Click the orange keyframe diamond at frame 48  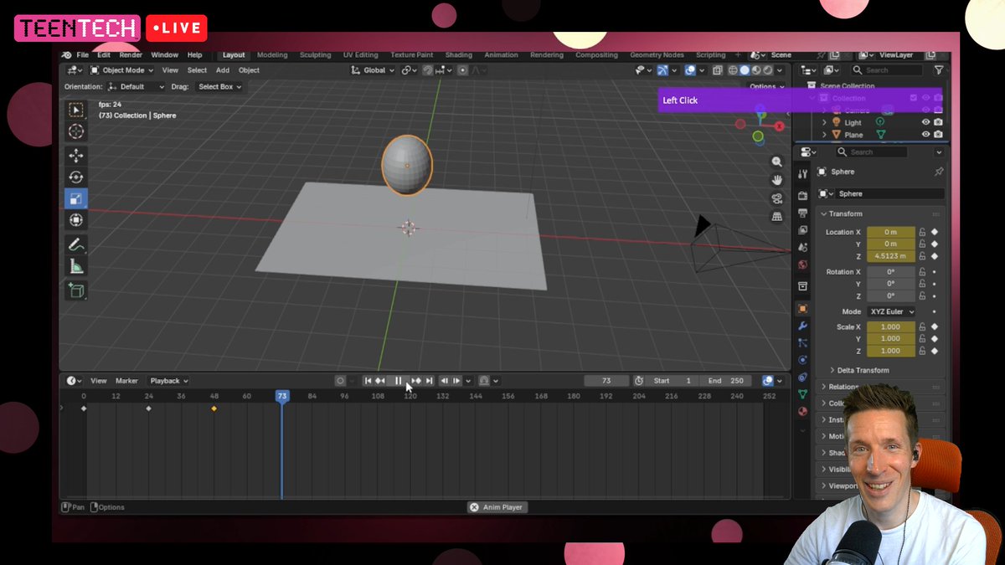[x=214, y=408]
